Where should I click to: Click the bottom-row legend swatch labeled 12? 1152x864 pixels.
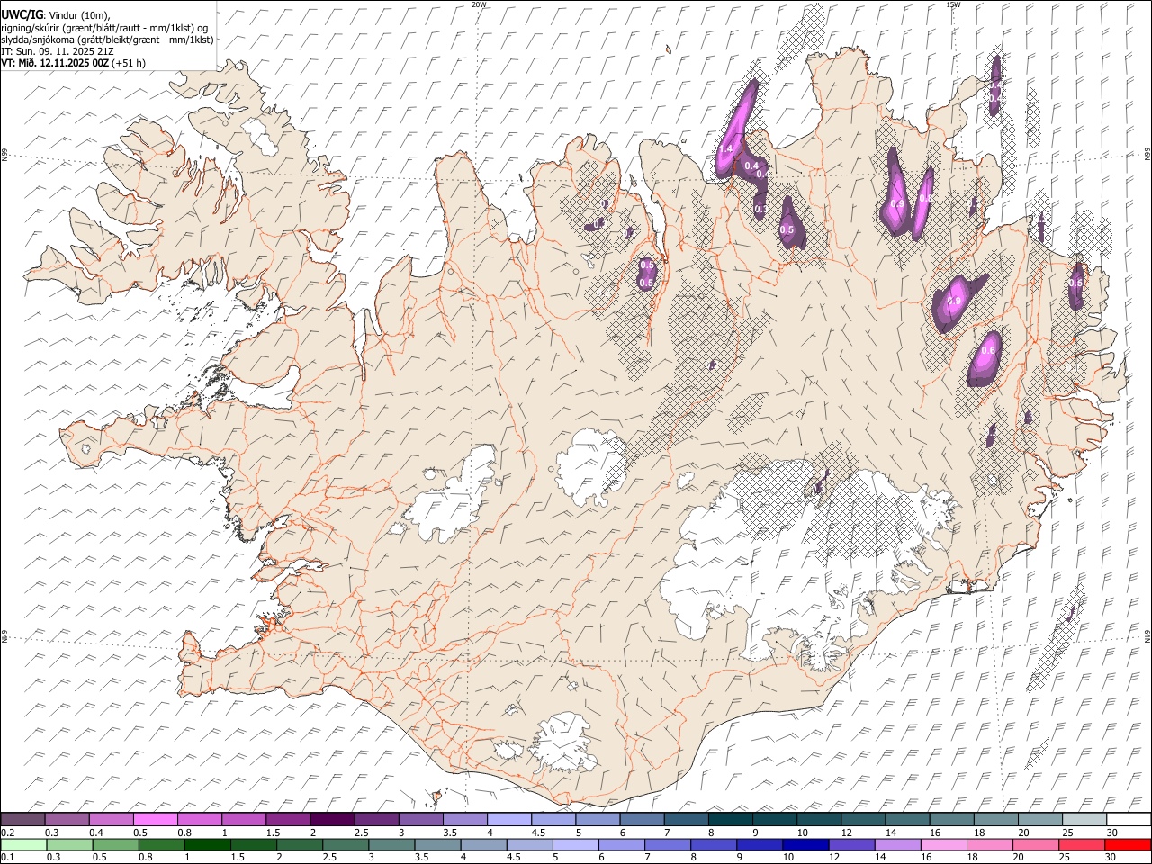click(851, 845)
